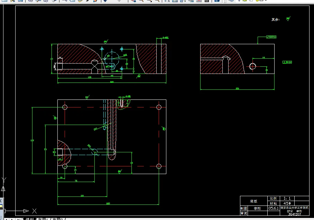The height and width of the screenshot is (220, 314).
Task: Select the 其余: annotation text
Action: click(275, 20)
